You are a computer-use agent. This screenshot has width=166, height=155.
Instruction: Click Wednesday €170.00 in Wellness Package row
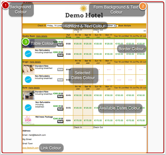[x=130, y=120]
